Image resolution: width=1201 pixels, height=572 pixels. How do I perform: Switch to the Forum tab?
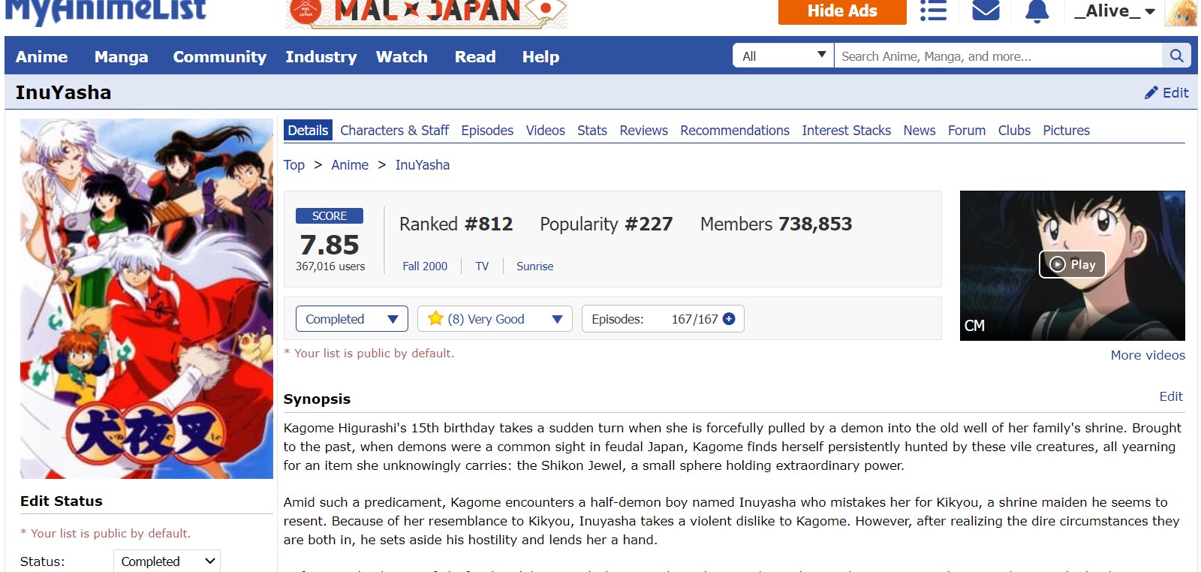(x=966, y=130)
